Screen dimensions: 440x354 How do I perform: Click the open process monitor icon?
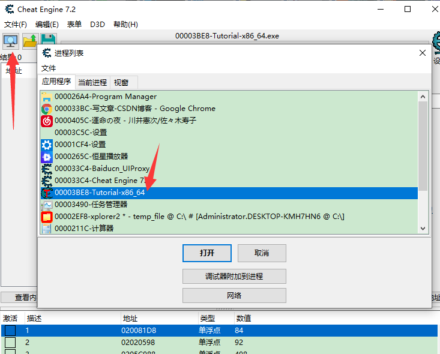11,41
